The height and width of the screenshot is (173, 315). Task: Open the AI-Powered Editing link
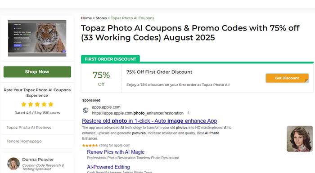tap(108, 167)
